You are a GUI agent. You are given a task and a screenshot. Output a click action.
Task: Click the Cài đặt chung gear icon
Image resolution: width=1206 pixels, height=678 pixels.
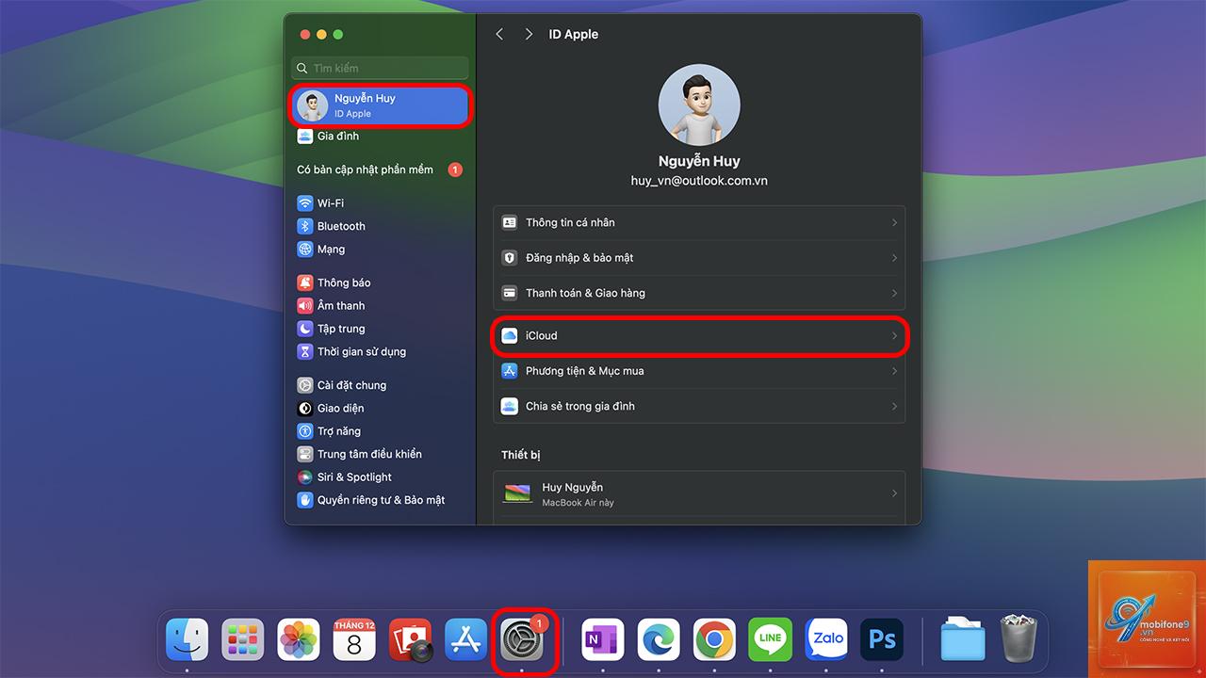(304, 385)
